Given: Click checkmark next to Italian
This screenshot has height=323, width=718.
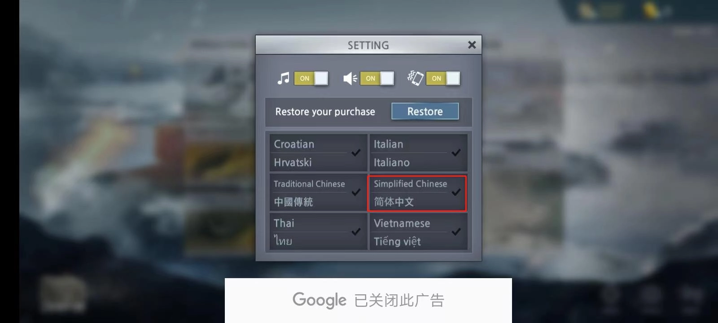Looking at the screenshot, I should pyautogui.click(x=456, y=153).
